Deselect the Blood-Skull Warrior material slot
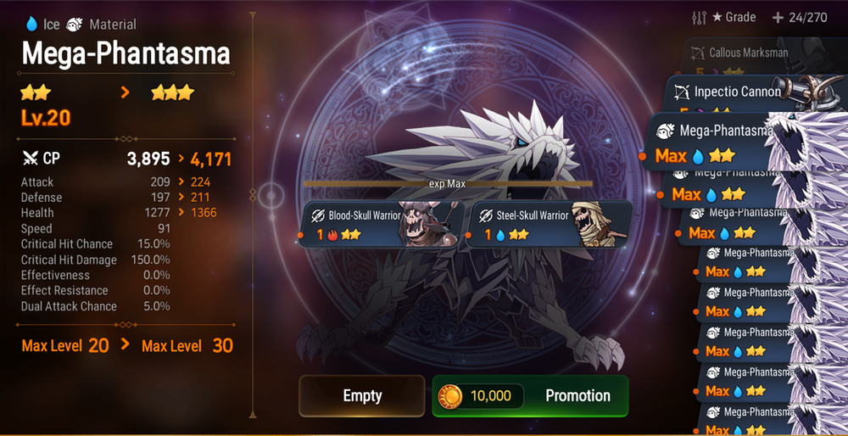This screenshot has height=436, width=848. click(382, 224)
